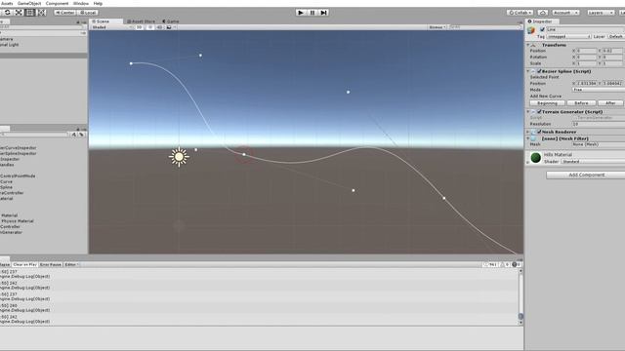Open the Account dropdown
625x351 pixels.
(565, 13)
